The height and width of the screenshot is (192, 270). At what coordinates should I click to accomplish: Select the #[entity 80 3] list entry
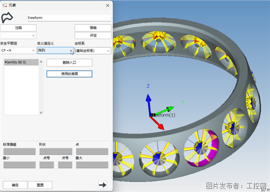[x=15, y=62]
